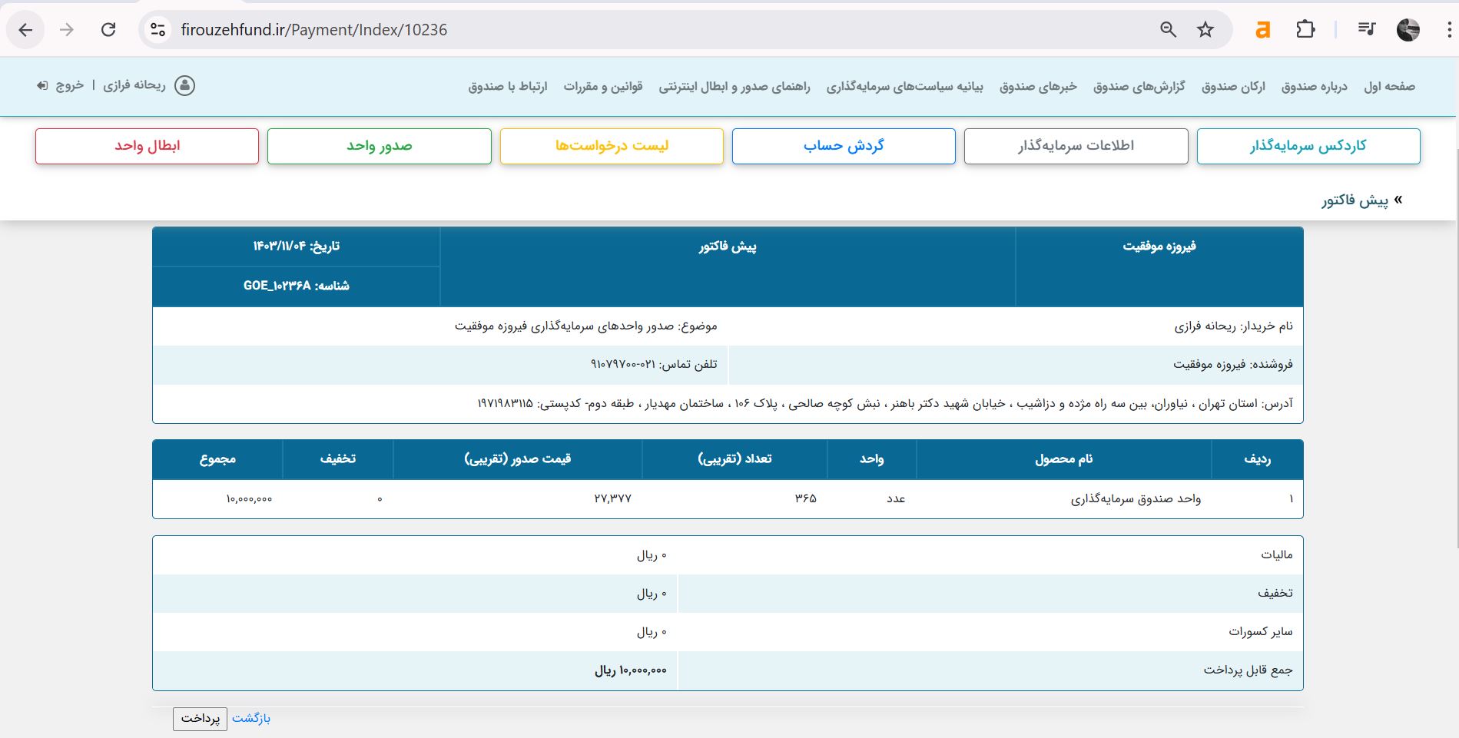The image size is (1459, 738).
Task: Open بیانیه سیاست‌های سرمایه‌گذاری menu item
Action: (904, 86)
